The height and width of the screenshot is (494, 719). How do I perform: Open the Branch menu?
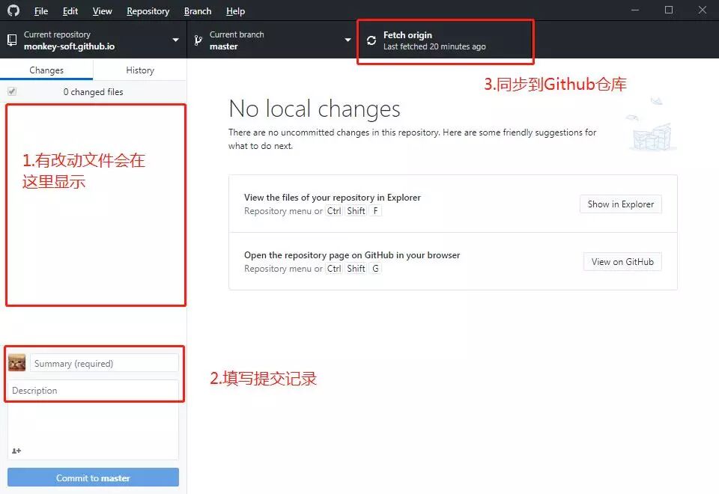[x=198, y=11]
